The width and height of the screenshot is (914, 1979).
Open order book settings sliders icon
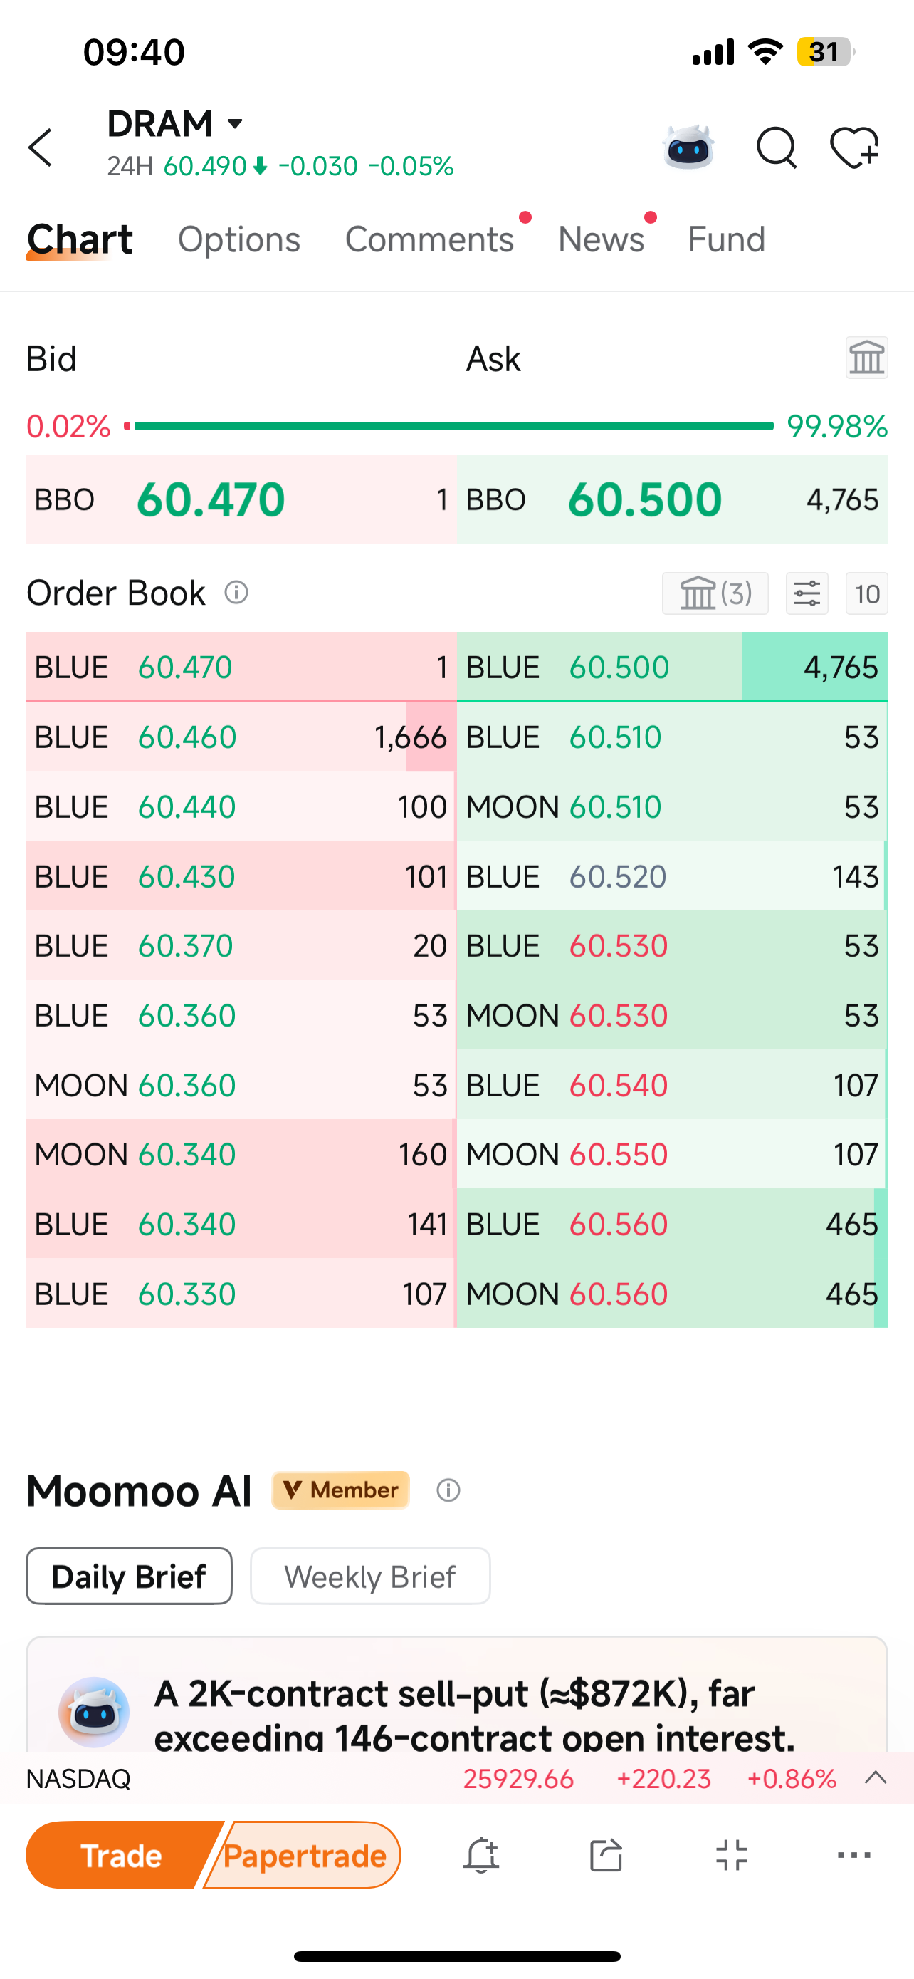tap(807, 593)
